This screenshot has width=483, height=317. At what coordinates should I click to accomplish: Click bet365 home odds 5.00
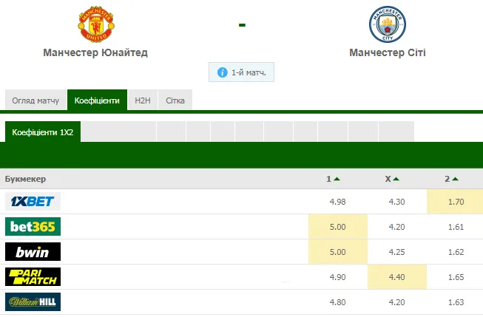(x=337, y=227)
